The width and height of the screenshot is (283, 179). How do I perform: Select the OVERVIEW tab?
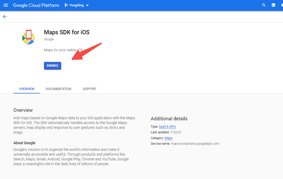[27, 89]
